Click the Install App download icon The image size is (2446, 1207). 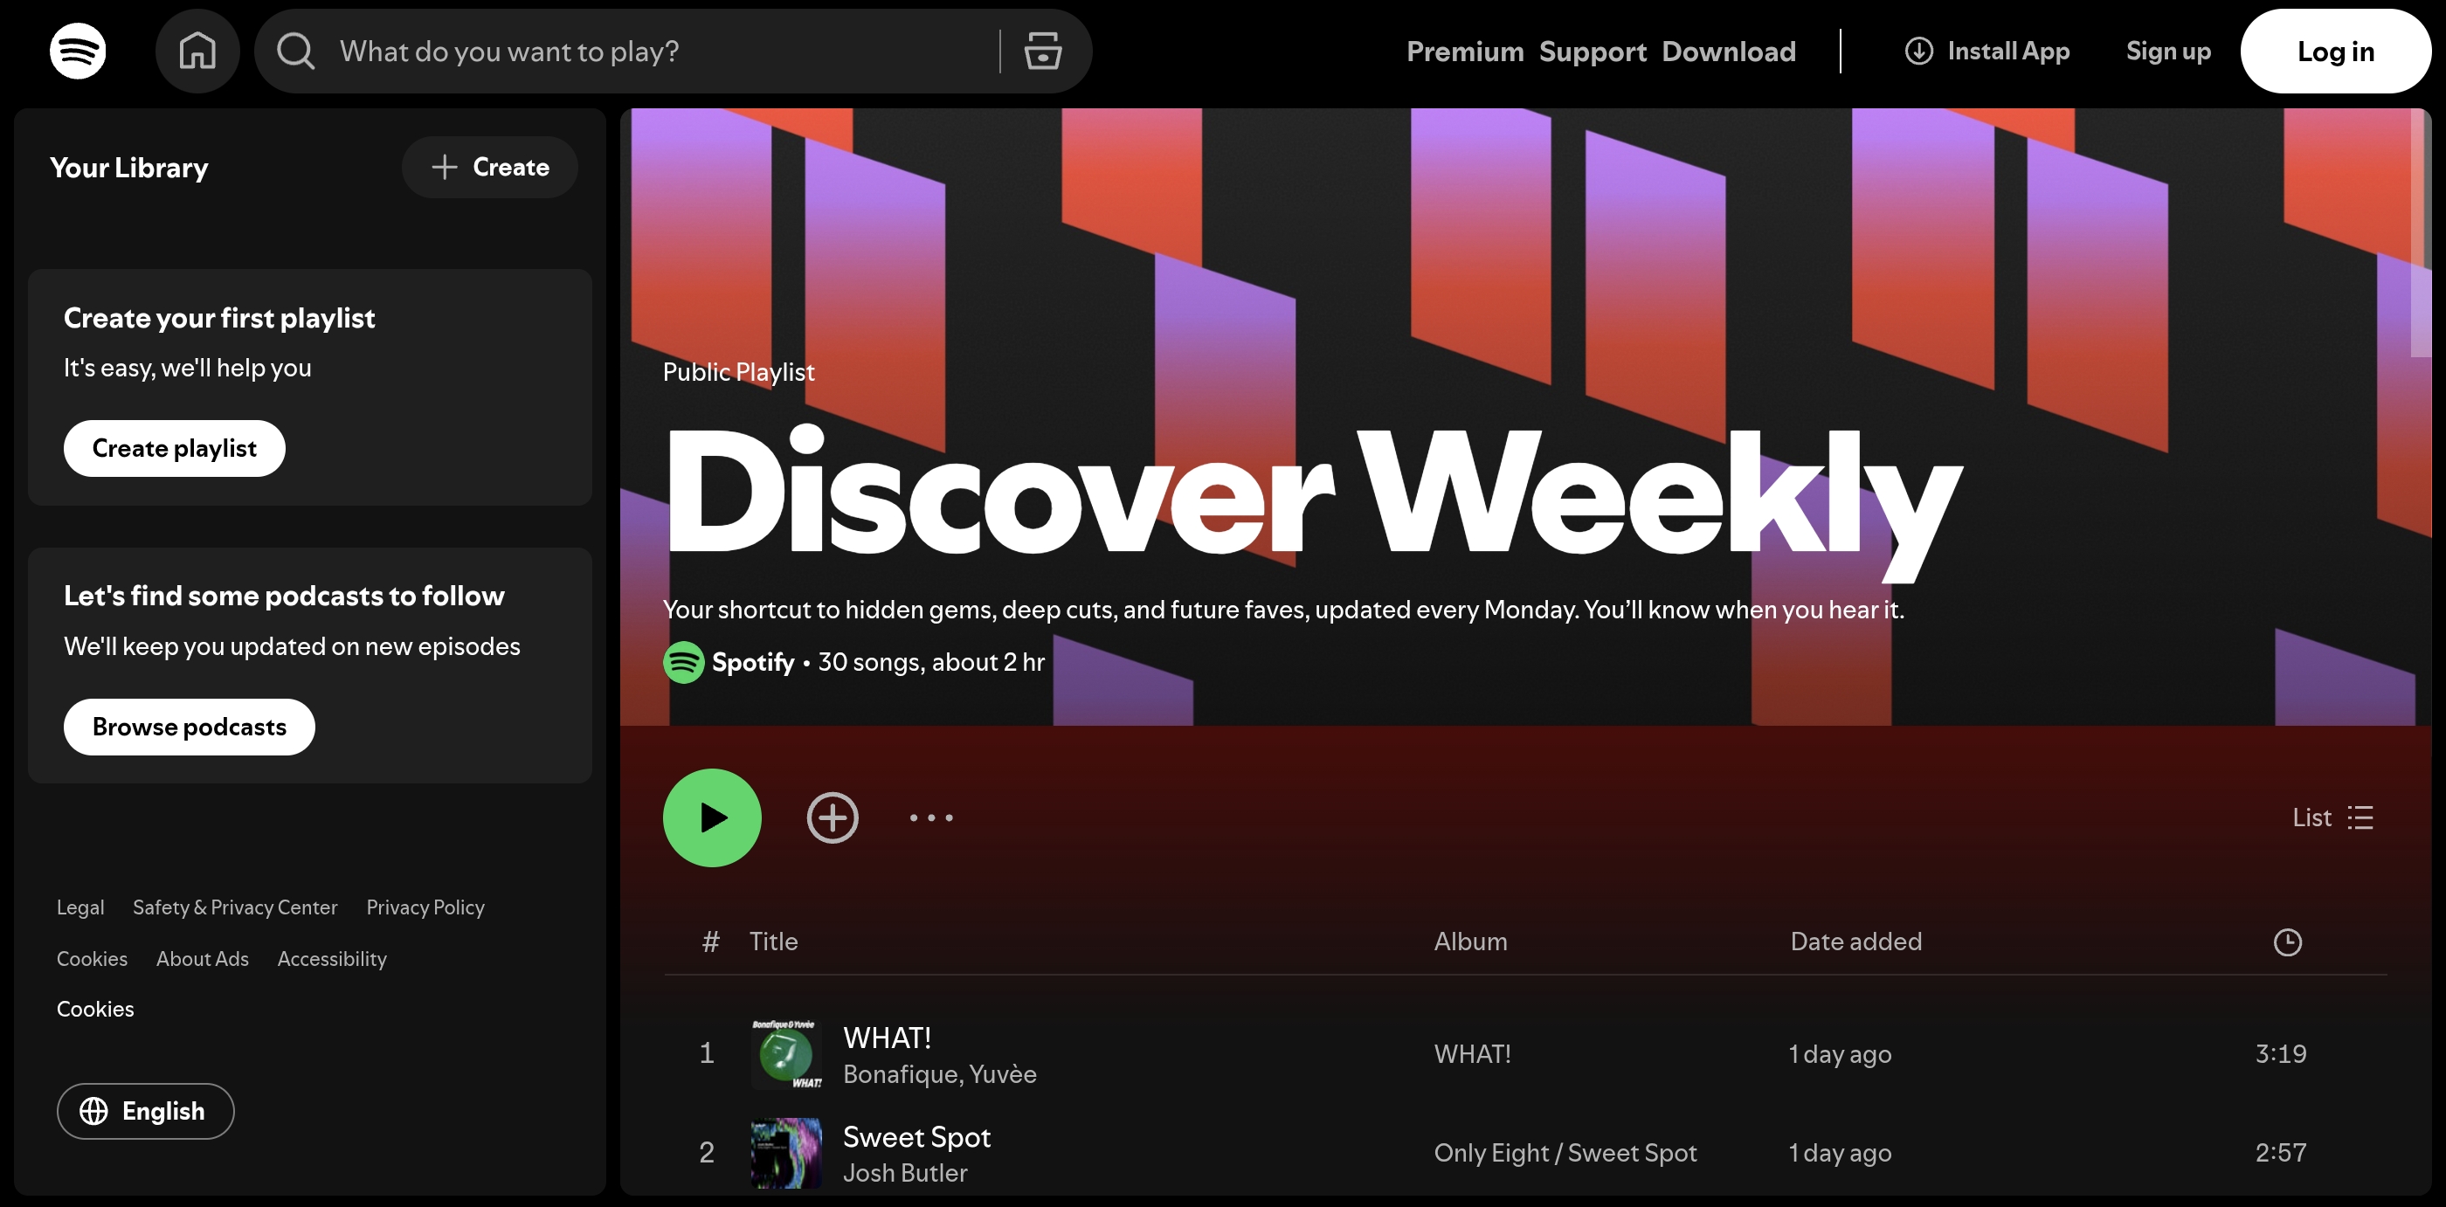click(1919, 52)
